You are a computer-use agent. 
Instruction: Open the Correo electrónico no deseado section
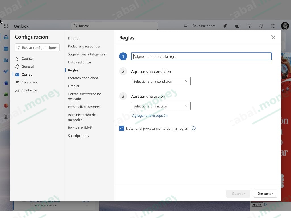[84, 97]
